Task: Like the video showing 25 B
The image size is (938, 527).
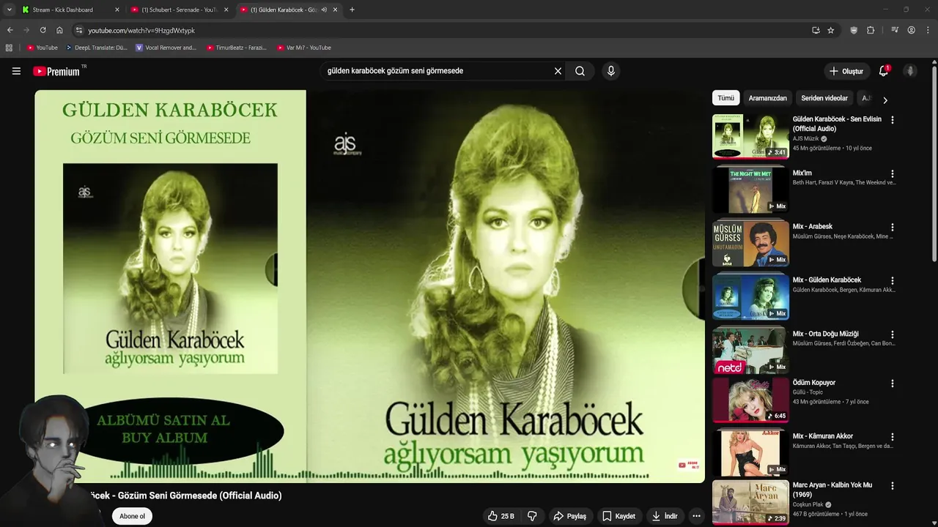Action: [x=501, y=516]
